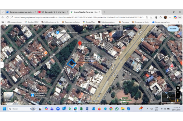183x121 pixels.
Task: Open the Street View preview thumbnail
Action: (x=168, y=97)
